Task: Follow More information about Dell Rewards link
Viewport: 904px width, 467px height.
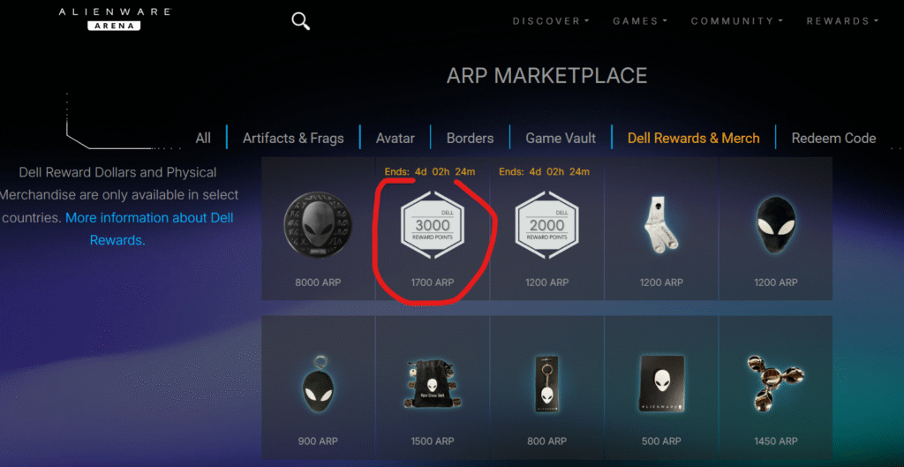Action: coord(148,229)
